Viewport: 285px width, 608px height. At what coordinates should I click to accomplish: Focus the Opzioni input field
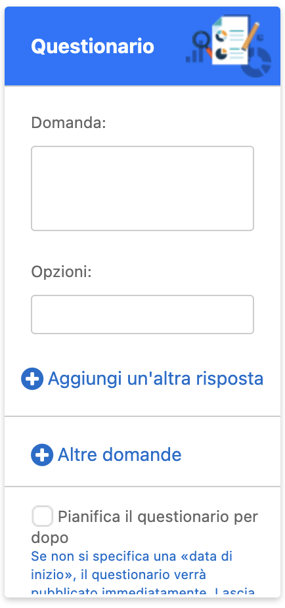(x=142, y=315)
